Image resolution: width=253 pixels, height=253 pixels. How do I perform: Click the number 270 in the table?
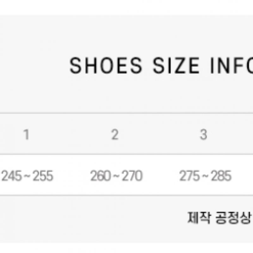point(132,176)
